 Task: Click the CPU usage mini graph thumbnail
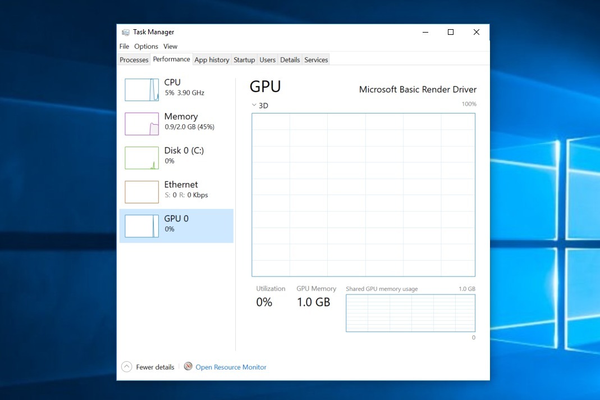(x=141, y=90)
